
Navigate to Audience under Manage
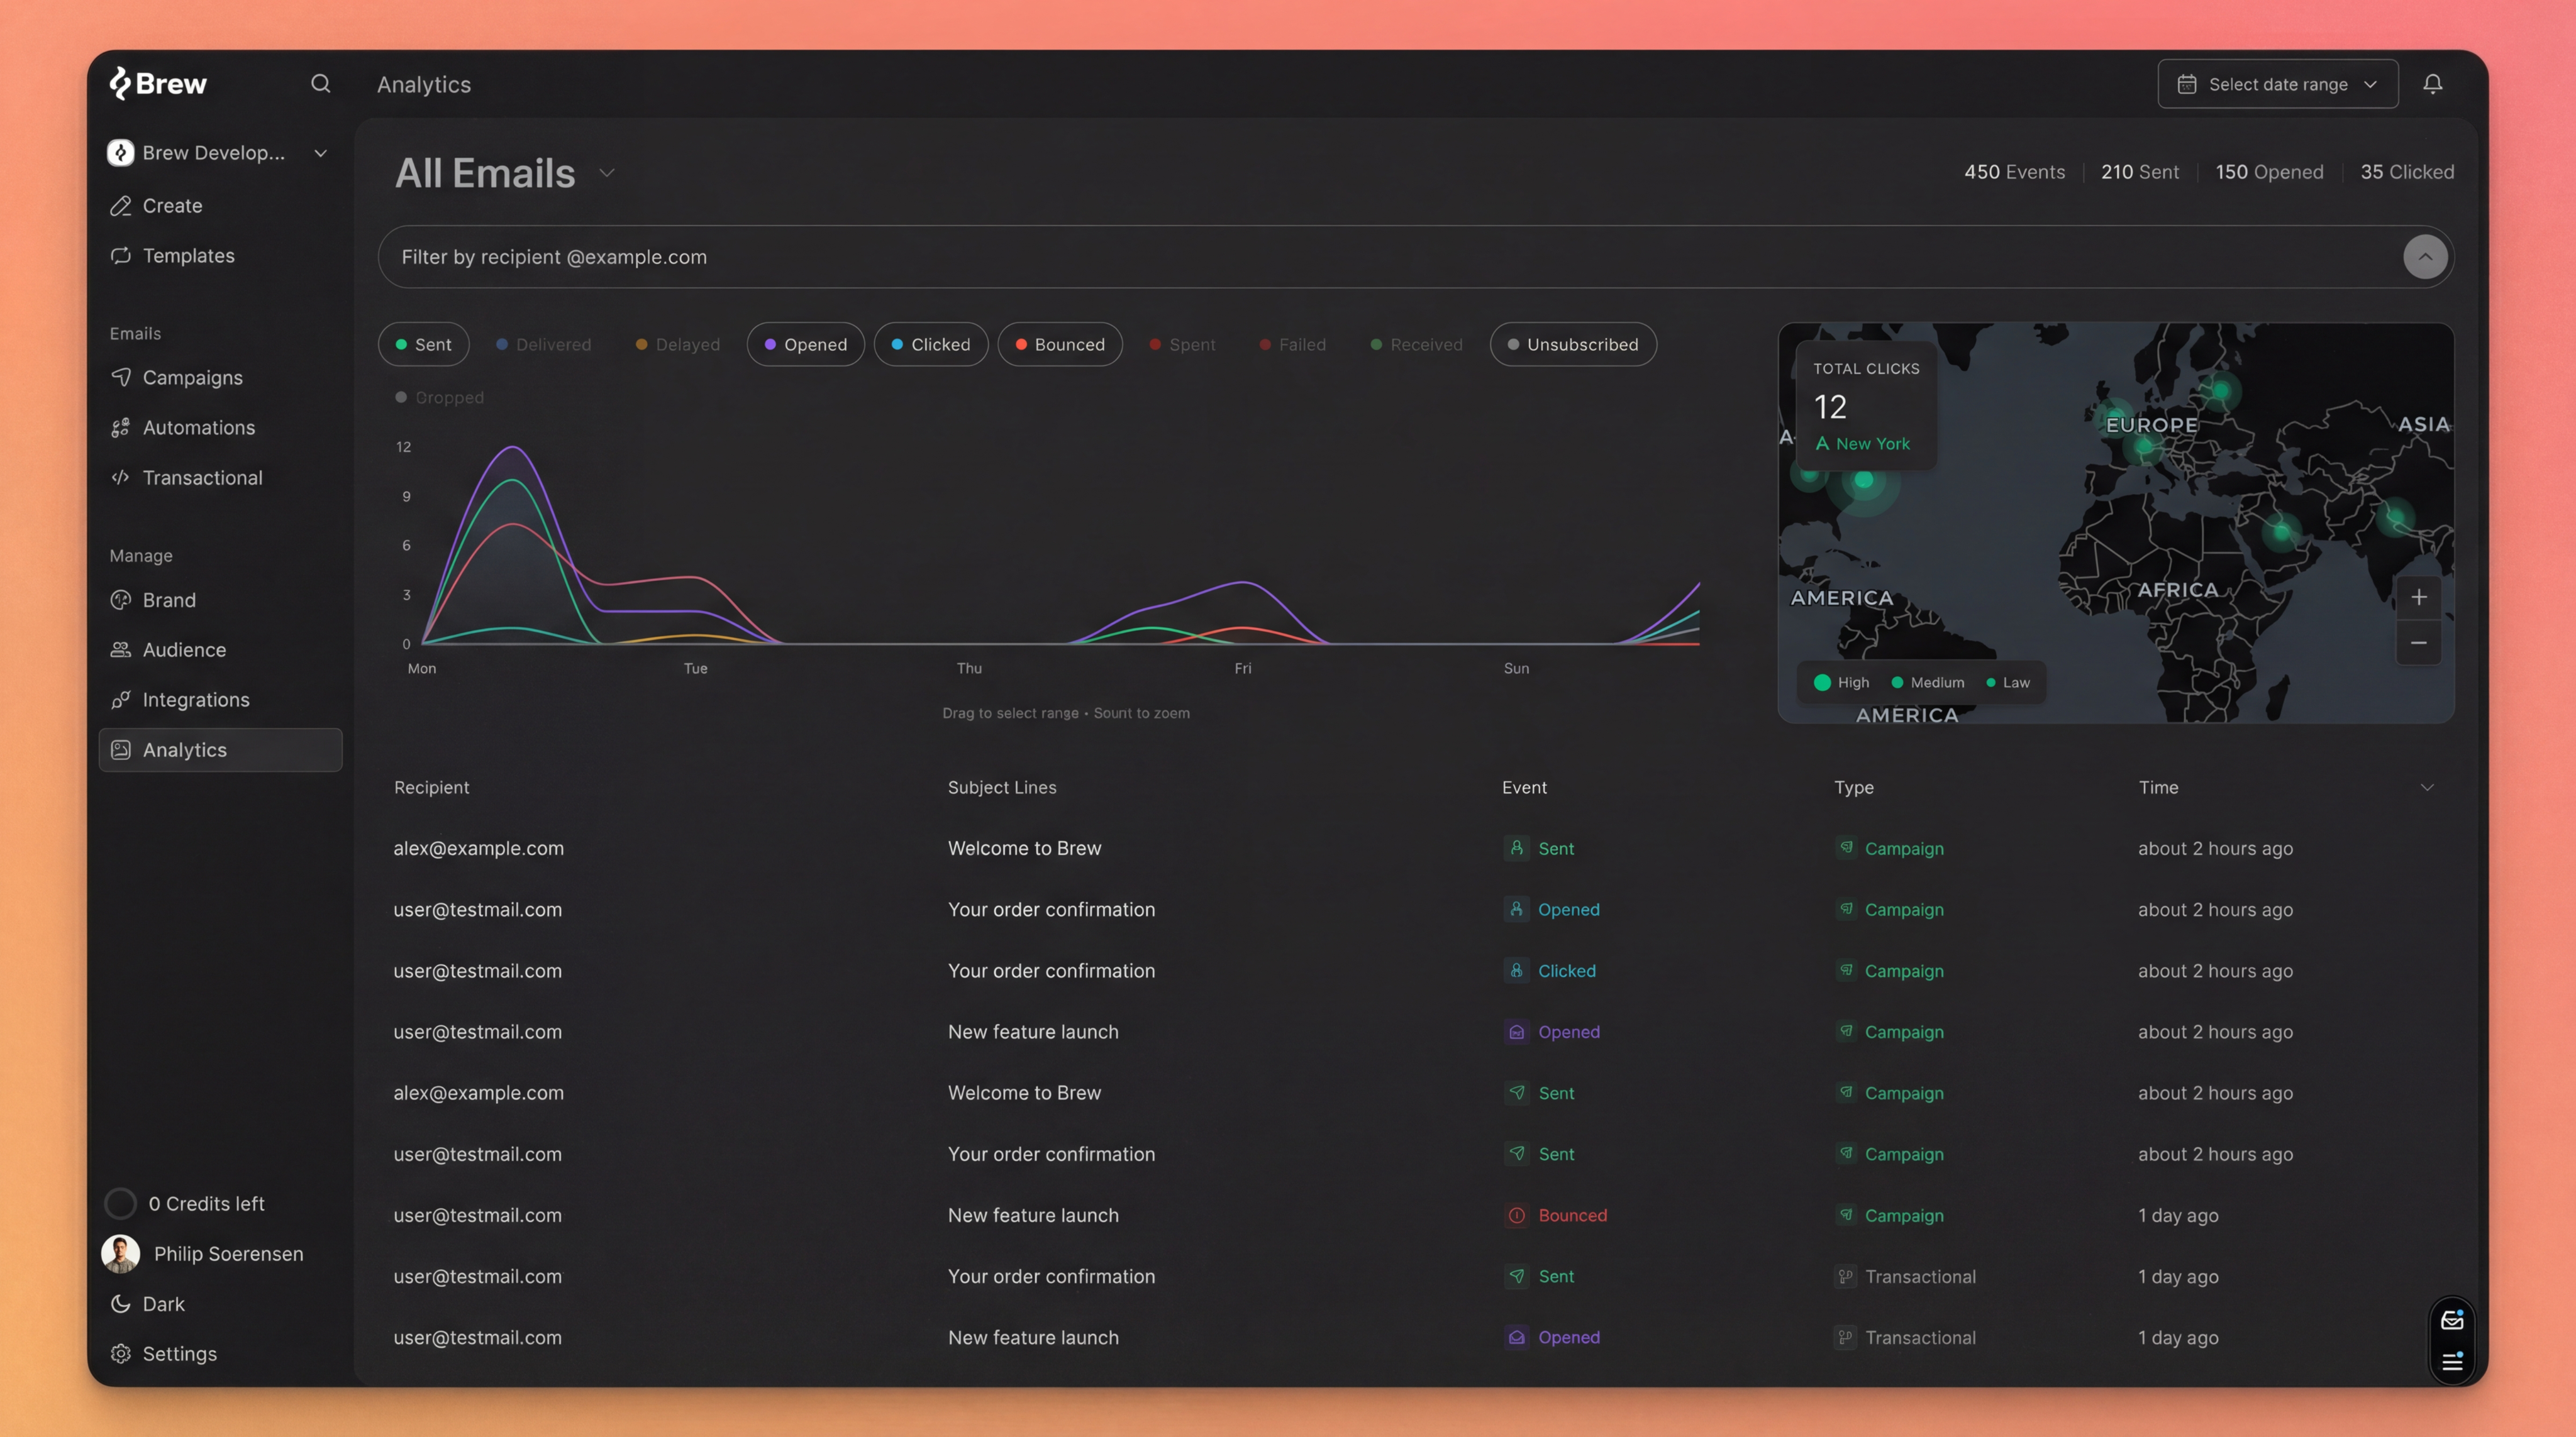tap(184, 649)
